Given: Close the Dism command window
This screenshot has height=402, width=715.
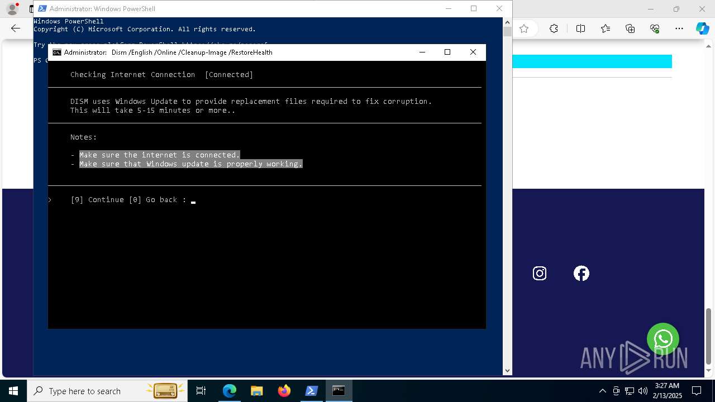Looking at the screenshot, I should (x=473, y=52).
